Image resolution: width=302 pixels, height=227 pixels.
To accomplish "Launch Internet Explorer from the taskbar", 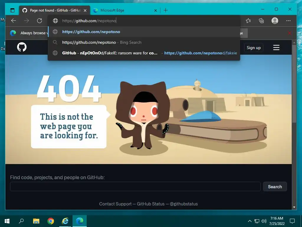I will 65,221.
